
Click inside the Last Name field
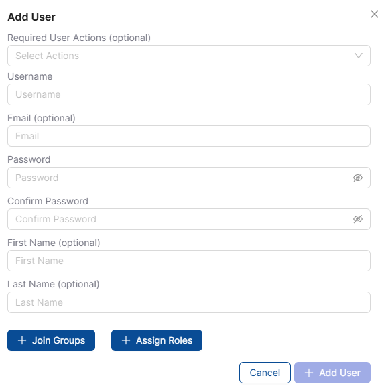tap(189, 302)
